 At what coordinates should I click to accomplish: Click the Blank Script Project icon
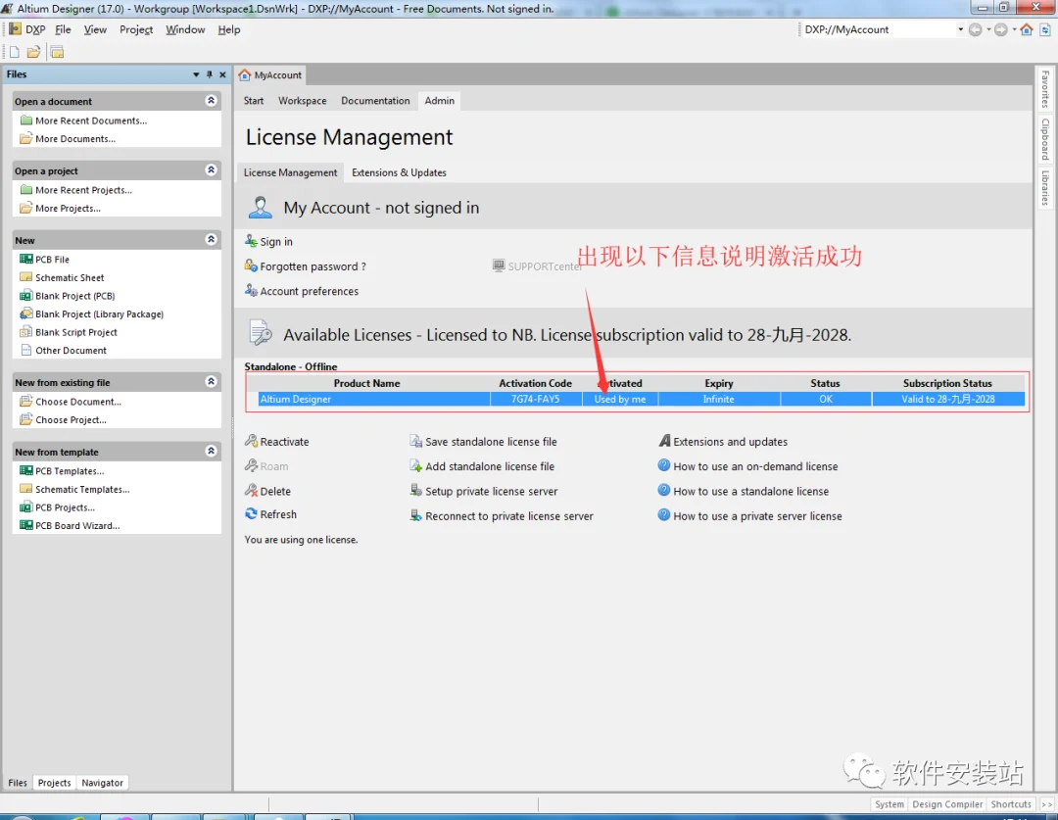point(26,332)
